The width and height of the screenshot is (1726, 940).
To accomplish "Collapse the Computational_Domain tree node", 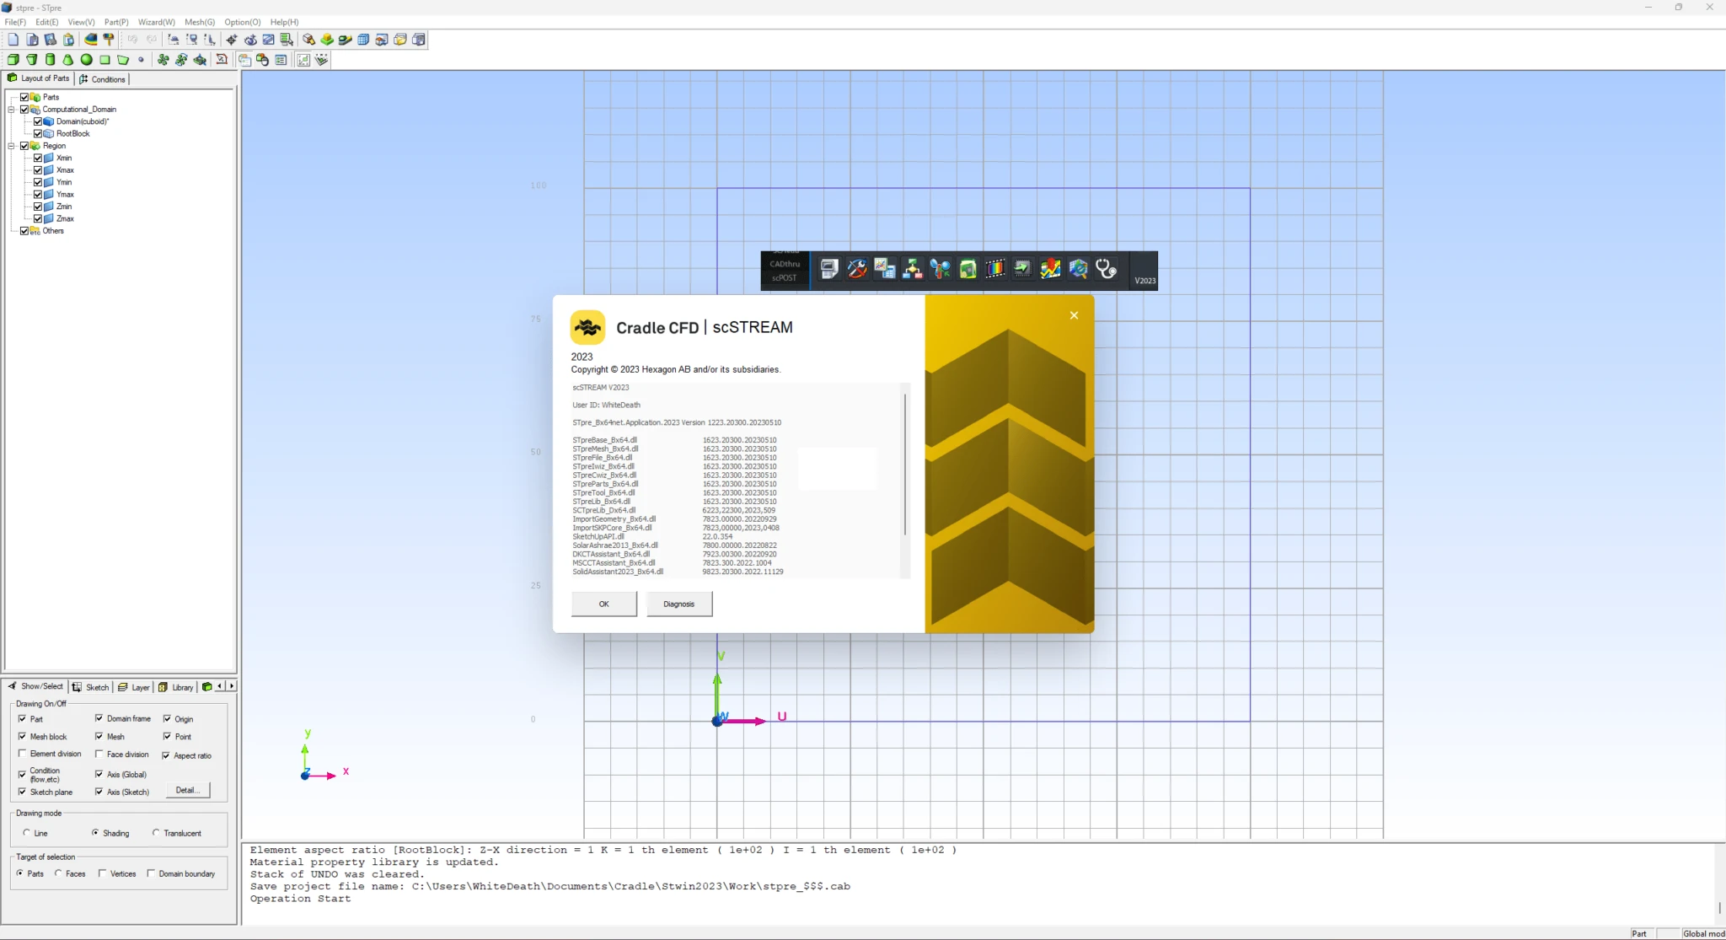I will [11, 110].
